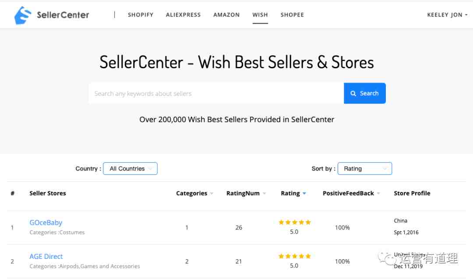Select the WISH tab

(x=260, y=15)
